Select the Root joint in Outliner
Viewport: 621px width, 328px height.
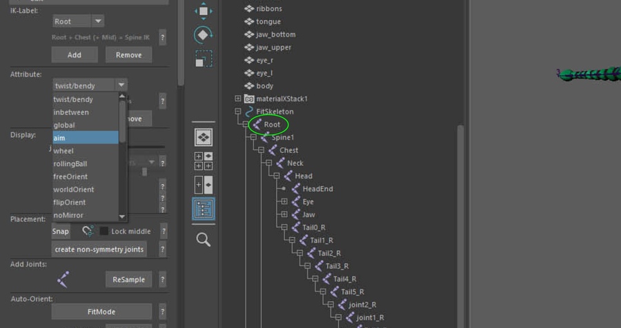272,125
